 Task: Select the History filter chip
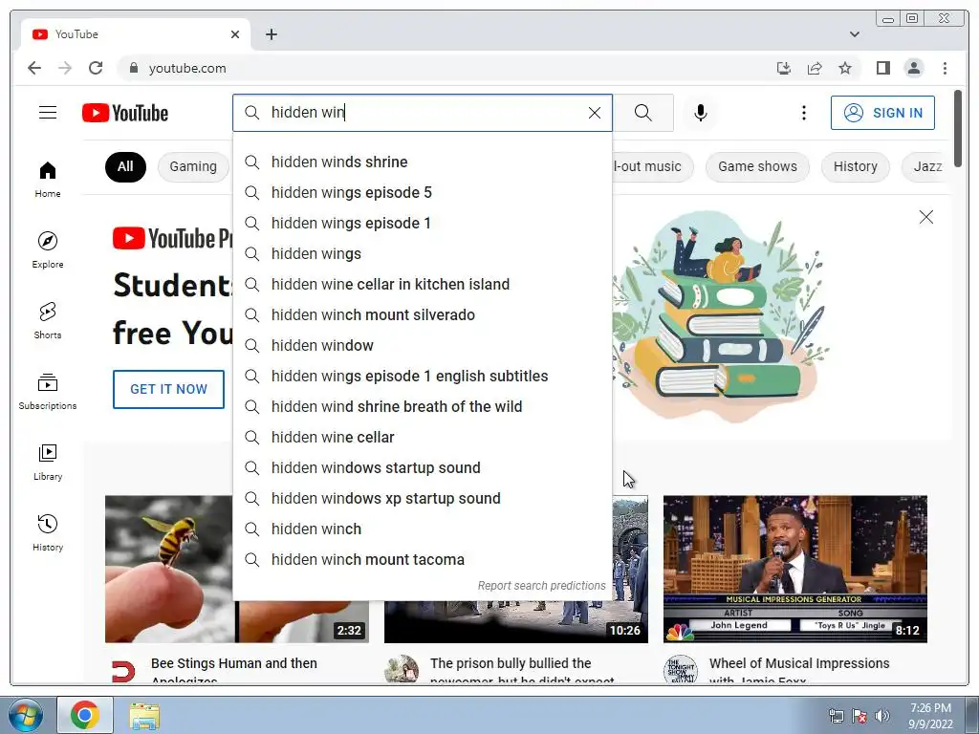point(856,166)
